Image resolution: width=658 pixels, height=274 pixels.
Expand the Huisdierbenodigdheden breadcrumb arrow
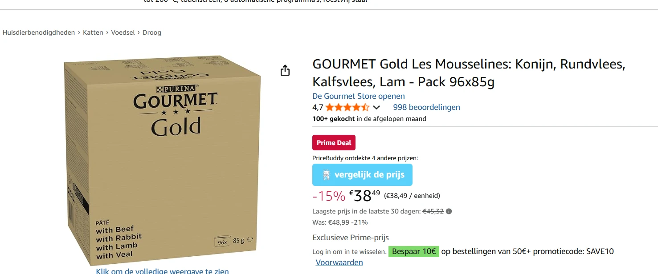(x=79, y=32)
